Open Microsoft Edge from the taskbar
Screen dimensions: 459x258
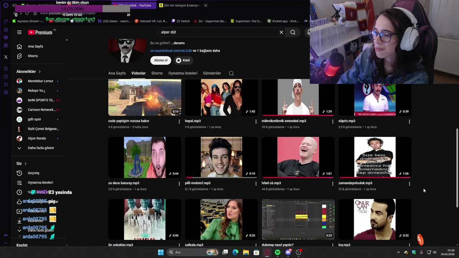point(235,252)
